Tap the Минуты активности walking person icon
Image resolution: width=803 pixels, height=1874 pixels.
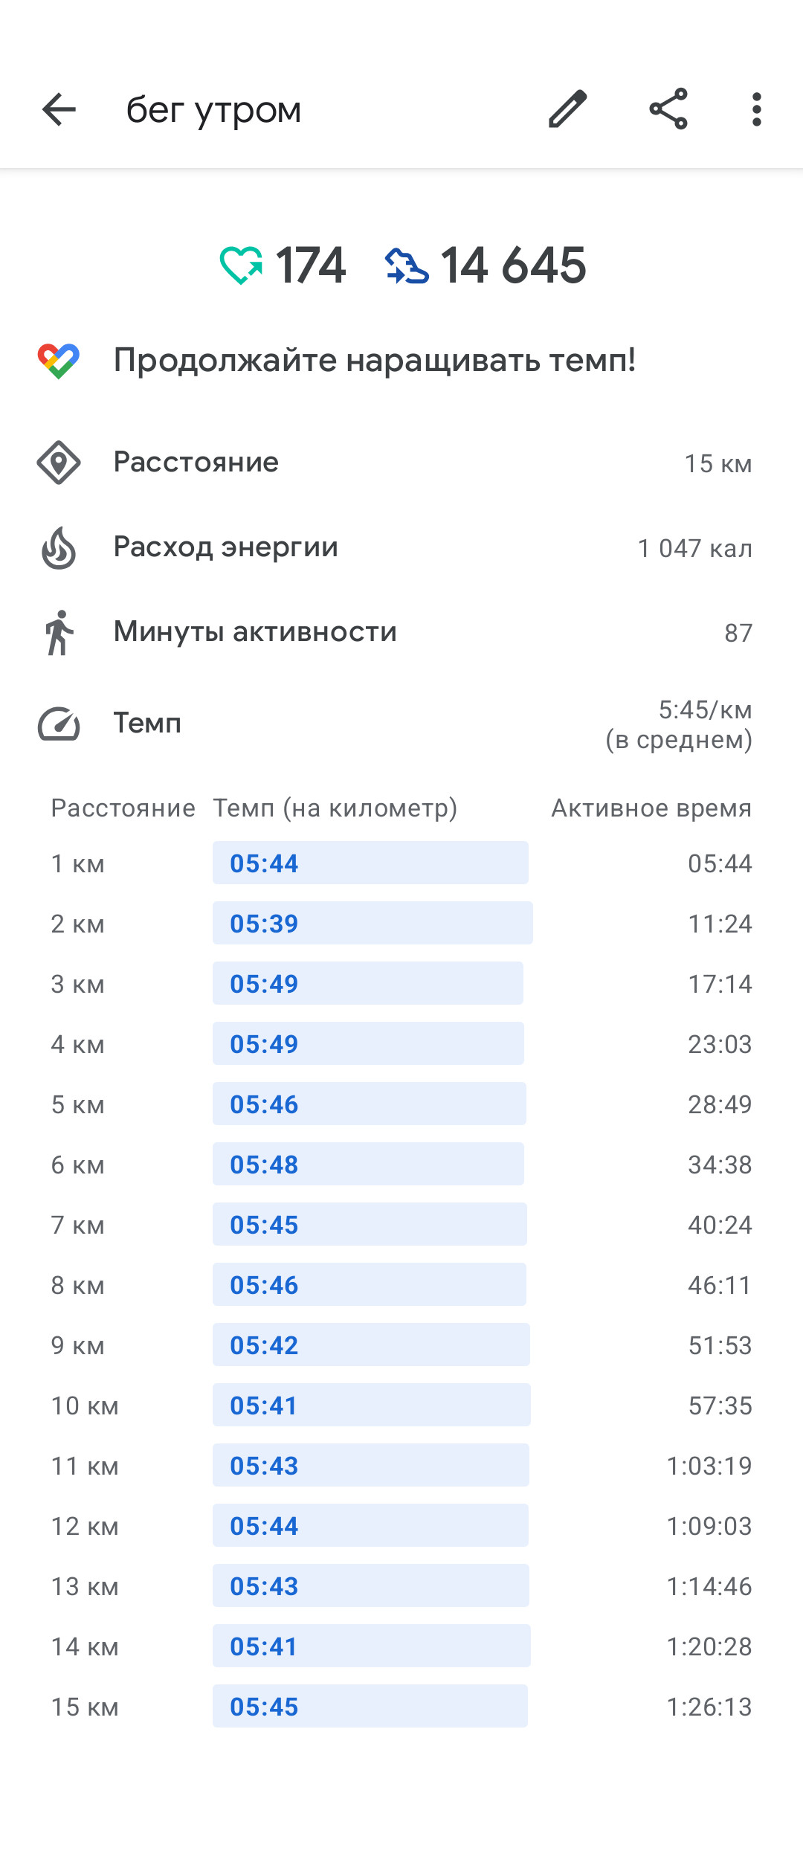click(59, 633)
